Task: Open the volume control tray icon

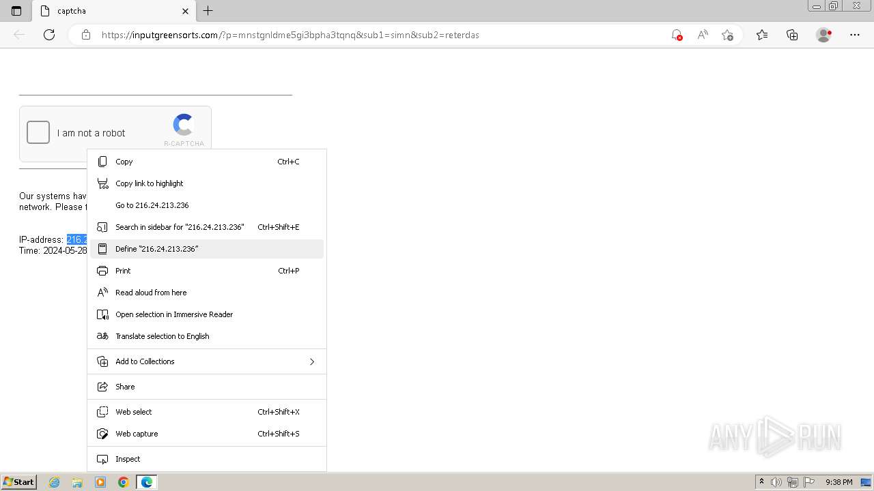Action: pos(776,482)
